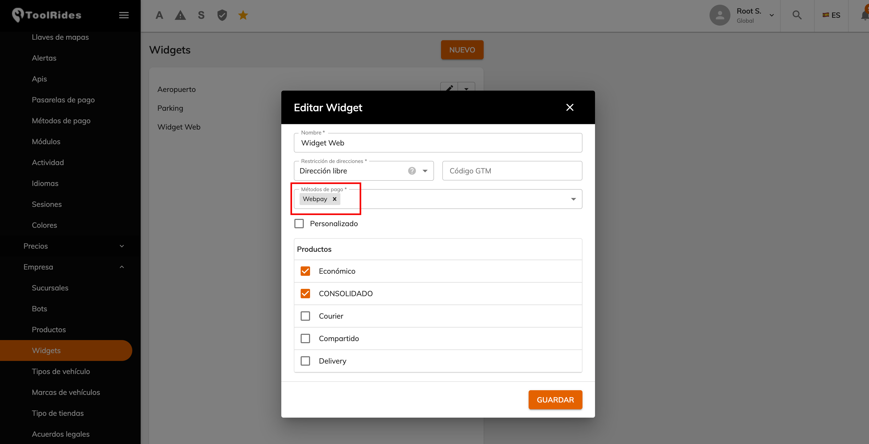This screenshot has width=869, height=444.
Task: Open Métodos de pago in sidebar
Action: 61,121
